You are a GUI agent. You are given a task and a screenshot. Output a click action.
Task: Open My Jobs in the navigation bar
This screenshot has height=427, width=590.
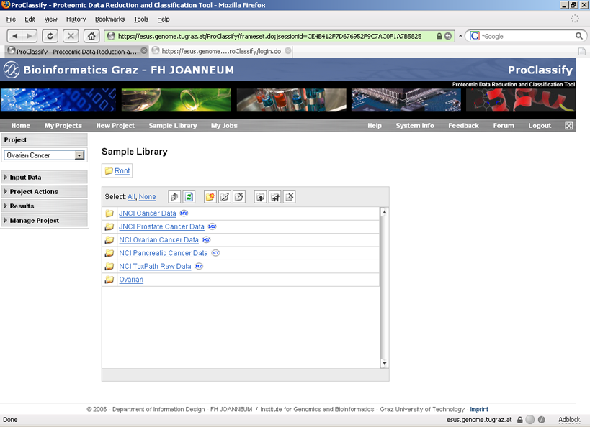coord(224,126)
